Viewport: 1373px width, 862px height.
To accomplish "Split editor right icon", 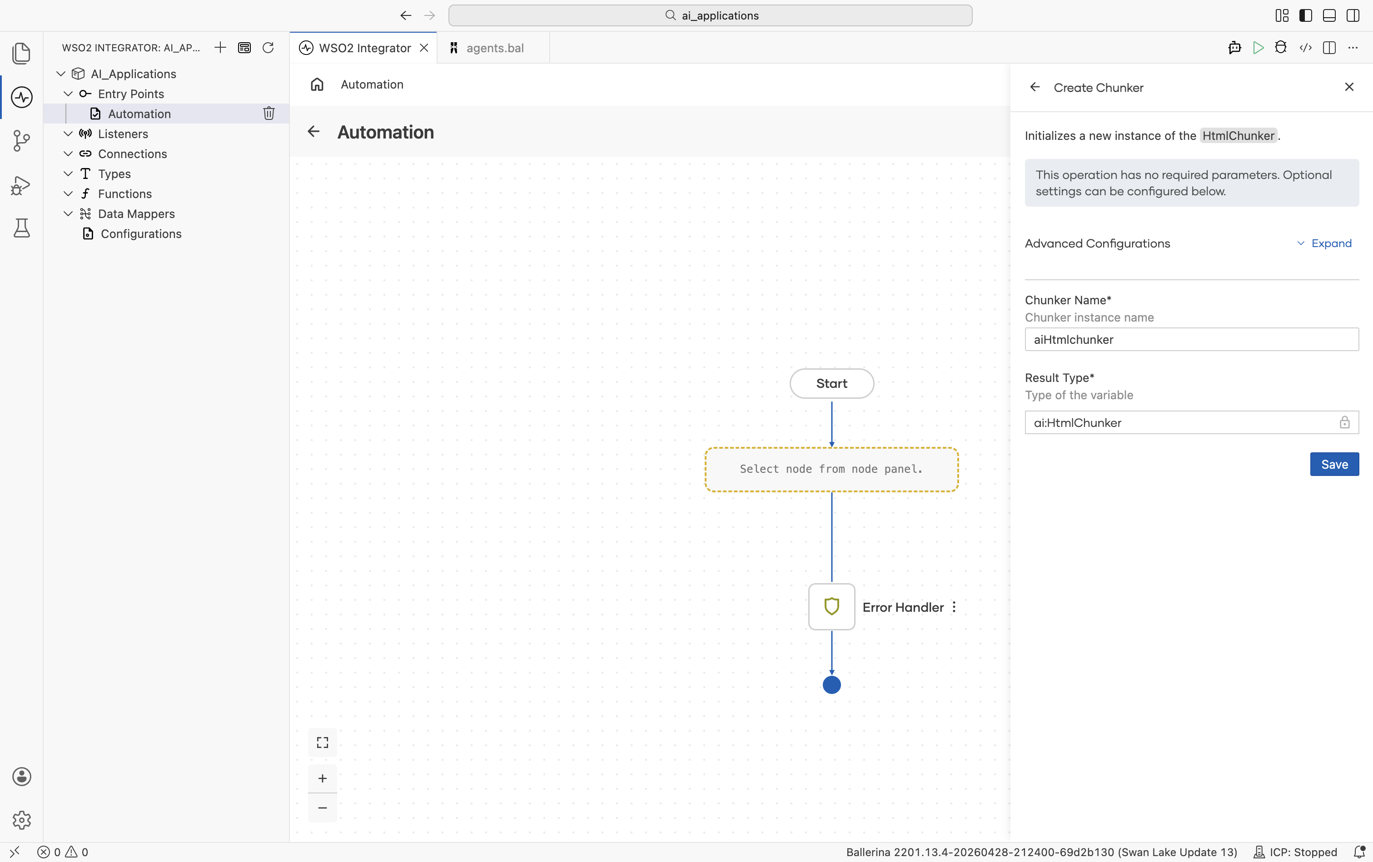I will coord(1329,48).
